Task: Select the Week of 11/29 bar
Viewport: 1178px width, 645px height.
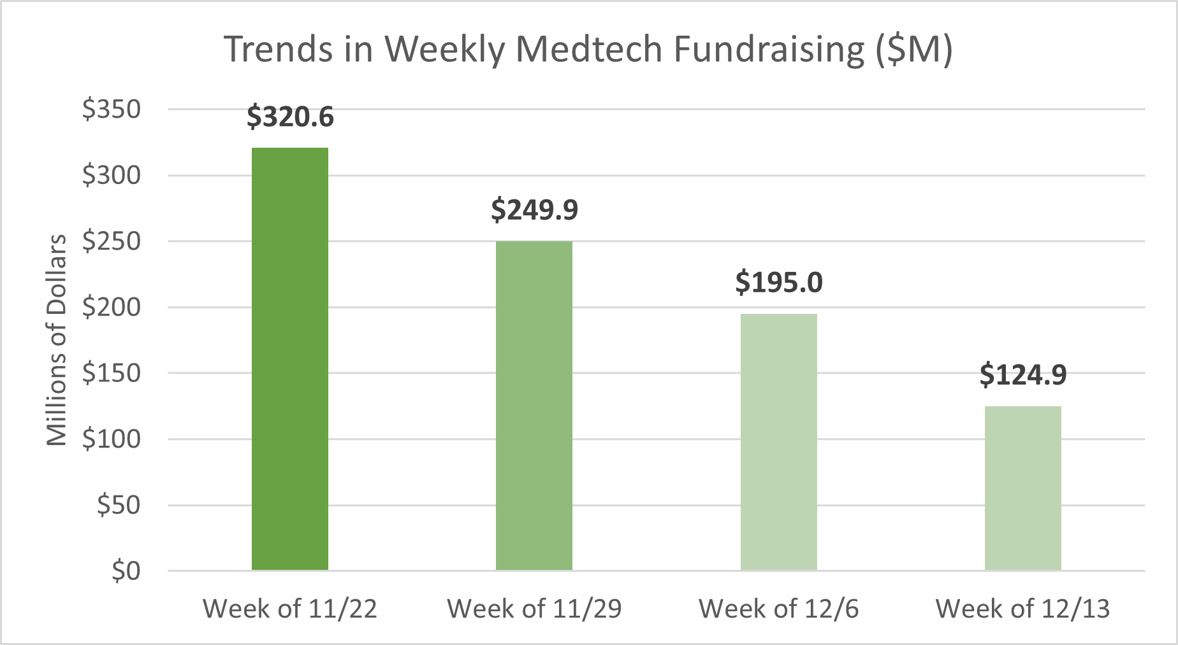Action: (534, 406)
